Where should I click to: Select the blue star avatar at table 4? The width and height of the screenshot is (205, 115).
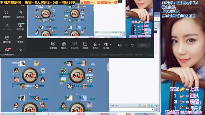click(x=90, y=80)
